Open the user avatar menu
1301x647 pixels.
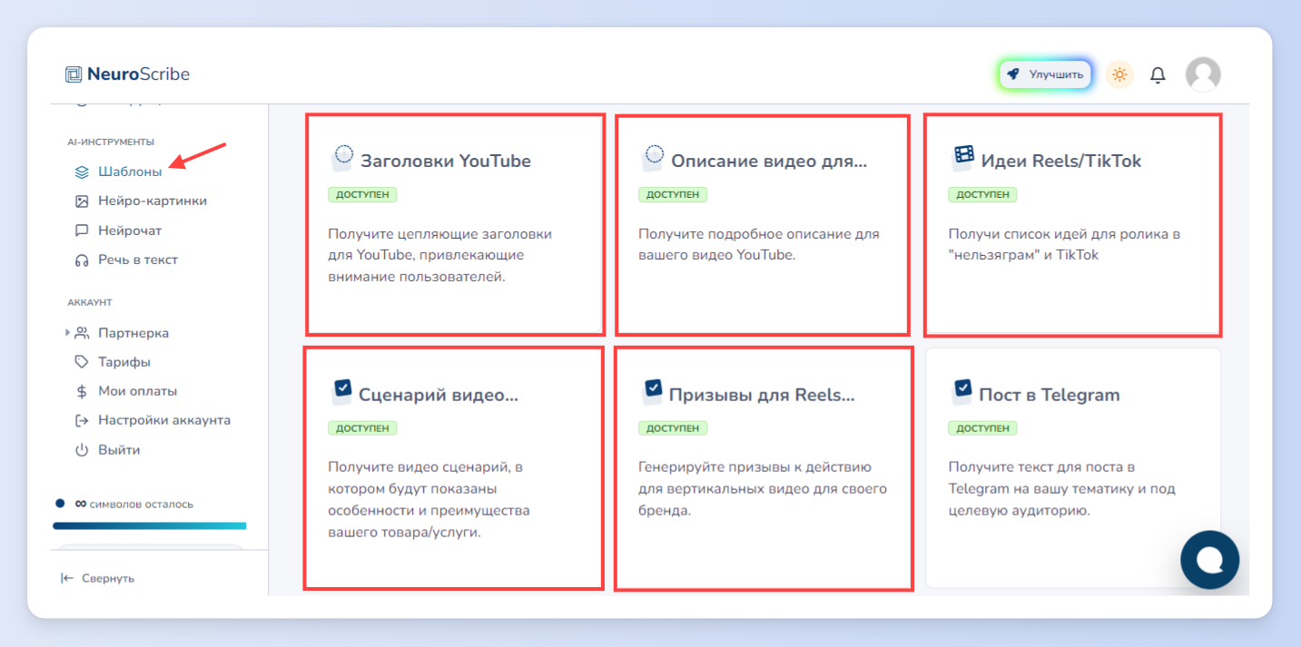pos(1203,74)
